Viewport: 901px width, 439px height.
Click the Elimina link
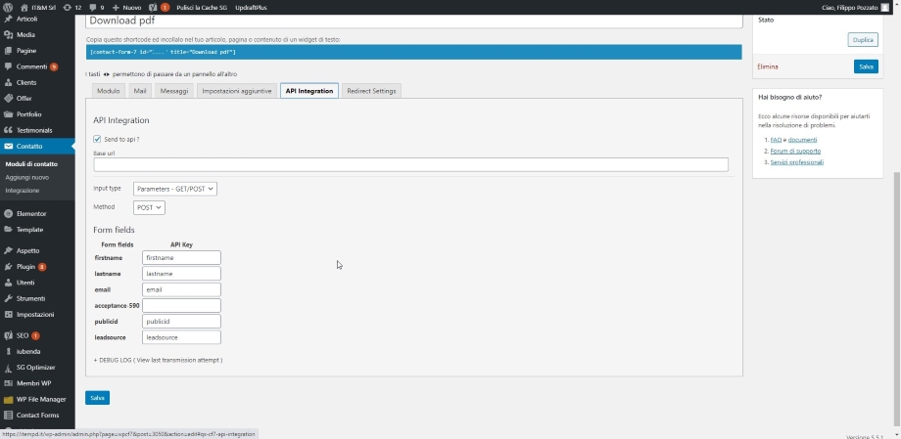767,66
